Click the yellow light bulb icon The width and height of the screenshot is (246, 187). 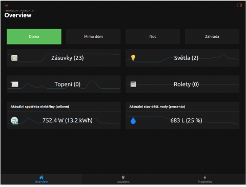point(133,58)
